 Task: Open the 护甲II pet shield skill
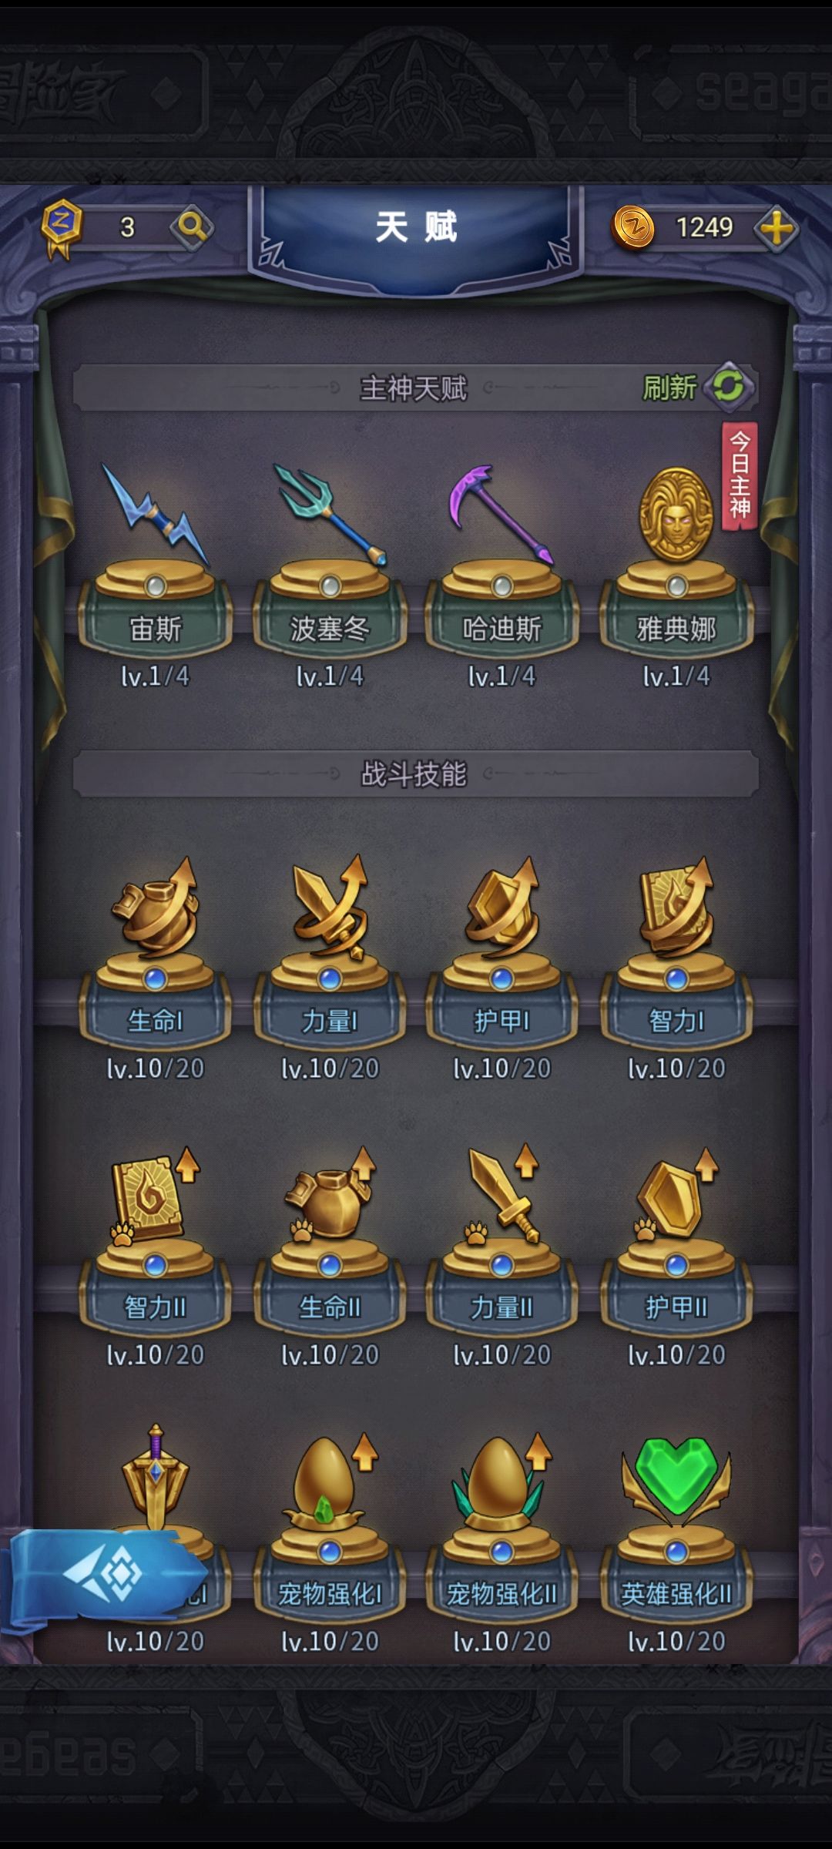coord(676,1239)
